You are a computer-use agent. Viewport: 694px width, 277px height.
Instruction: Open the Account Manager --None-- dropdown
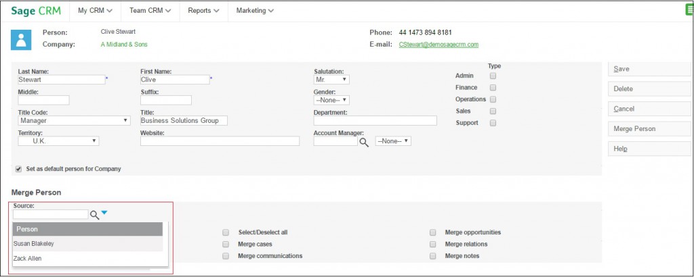[393, 141]
